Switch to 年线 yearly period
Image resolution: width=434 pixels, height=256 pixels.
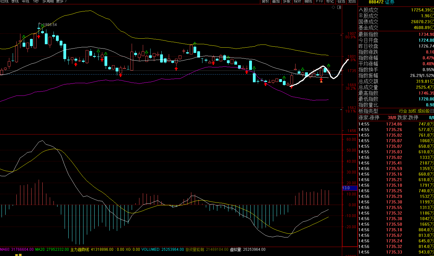pos(25,1)
